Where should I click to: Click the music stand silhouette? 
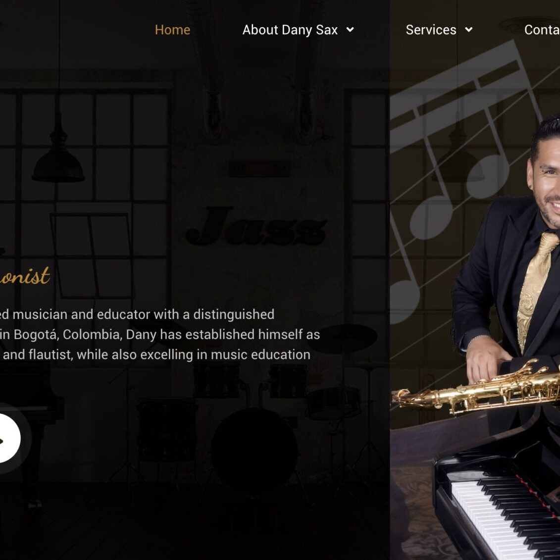pyautogui.click(x=91, y=255)
